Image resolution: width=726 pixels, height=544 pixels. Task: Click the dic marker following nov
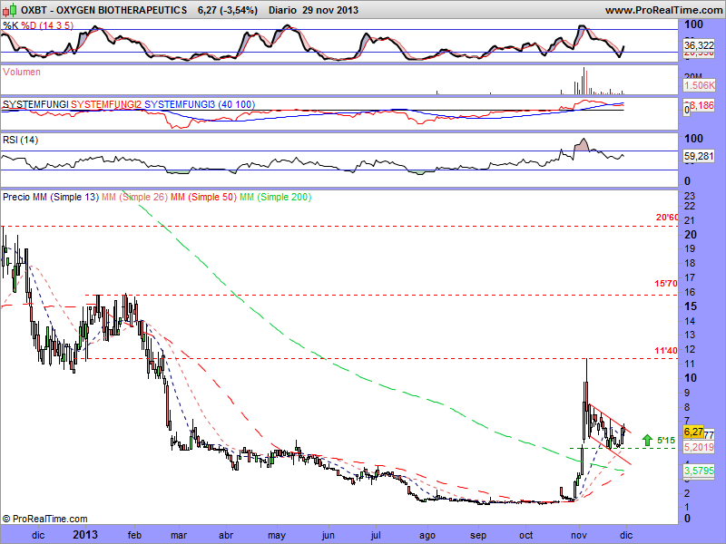(x=626, y=535)
